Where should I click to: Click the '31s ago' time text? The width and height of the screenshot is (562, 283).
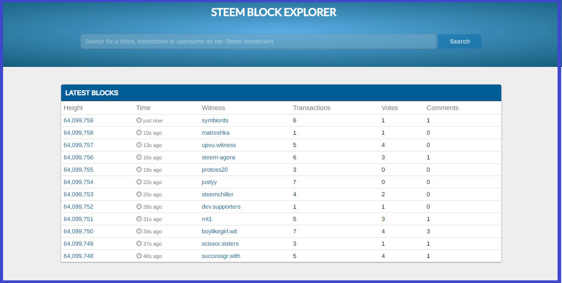153,219
